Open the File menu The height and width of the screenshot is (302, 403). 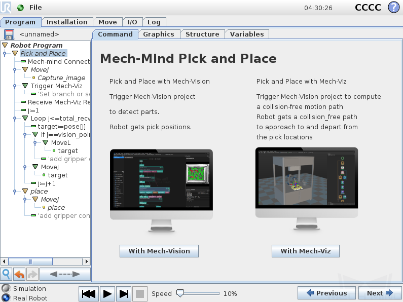point(35,8)
